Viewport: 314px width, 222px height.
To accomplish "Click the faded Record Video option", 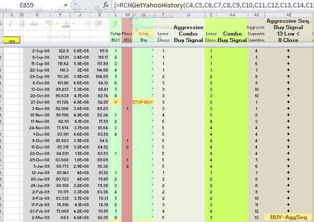I will 152,27.
